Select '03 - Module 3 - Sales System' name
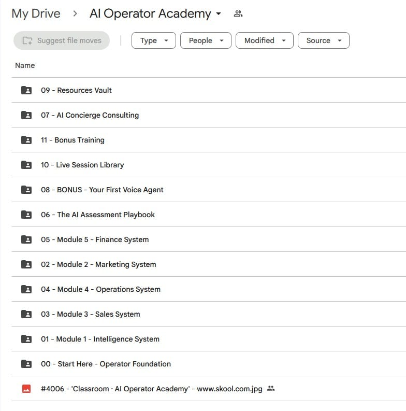This screenshot has width=406, height=411. pyautogui.click(x=91, y=314)
